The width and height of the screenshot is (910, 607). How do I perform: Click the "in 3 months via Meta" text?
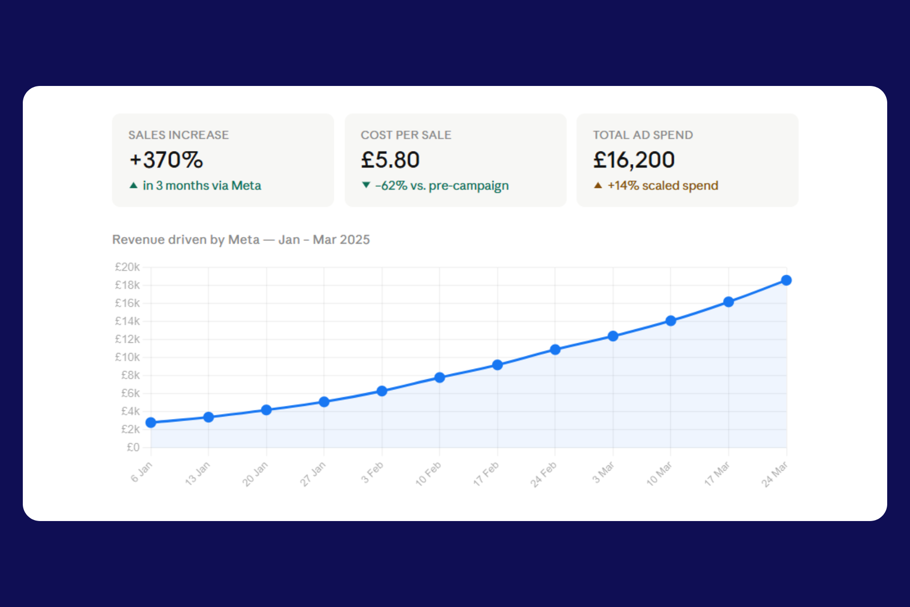[202, 185]
